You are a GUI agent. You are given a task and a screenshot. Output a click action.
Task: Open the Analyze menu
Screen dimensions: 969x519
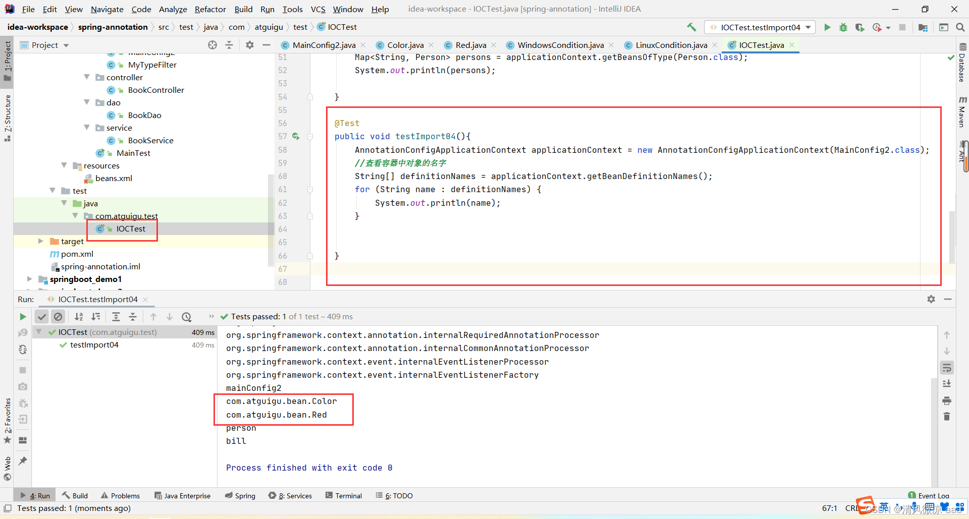(x=173, y=9)
